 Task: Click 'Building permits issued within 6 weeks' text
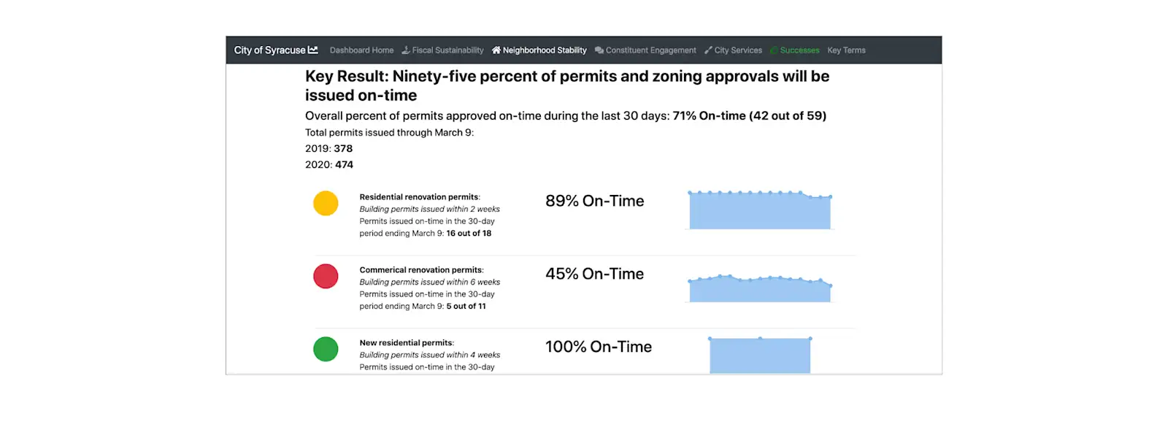(430, 282)
